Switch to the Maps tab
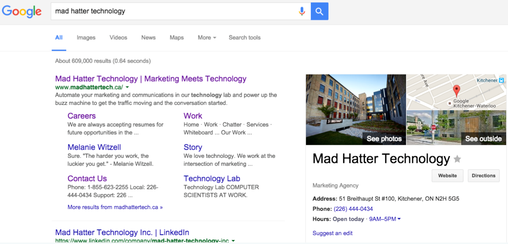 (176, 38)
